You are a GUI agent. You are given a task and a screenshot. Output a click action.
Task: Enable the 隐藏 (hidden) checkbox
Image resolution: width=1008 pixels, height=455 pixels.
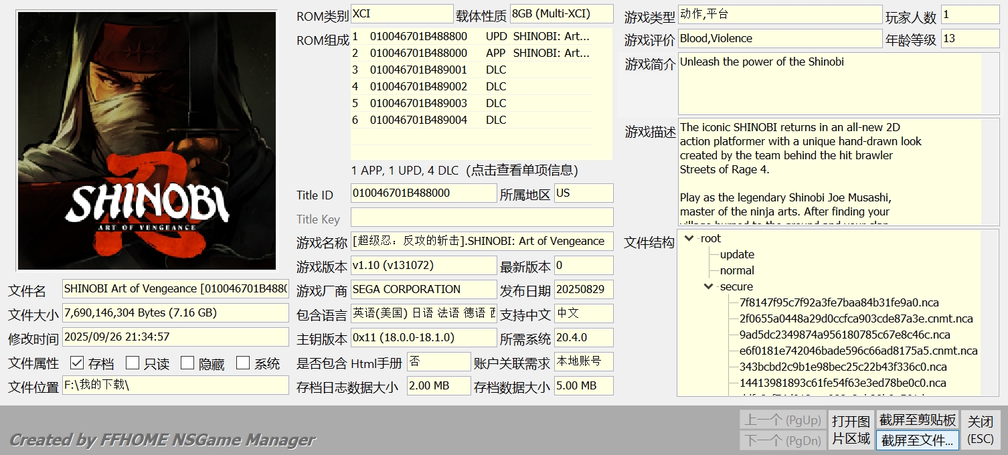pyautogui.click(x=187, y=363)
